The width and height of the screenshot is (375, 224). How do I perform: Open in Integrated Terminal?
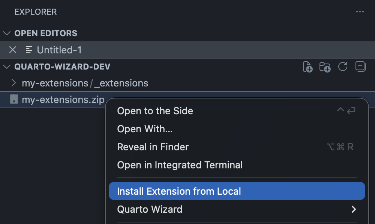pos(180,165)
